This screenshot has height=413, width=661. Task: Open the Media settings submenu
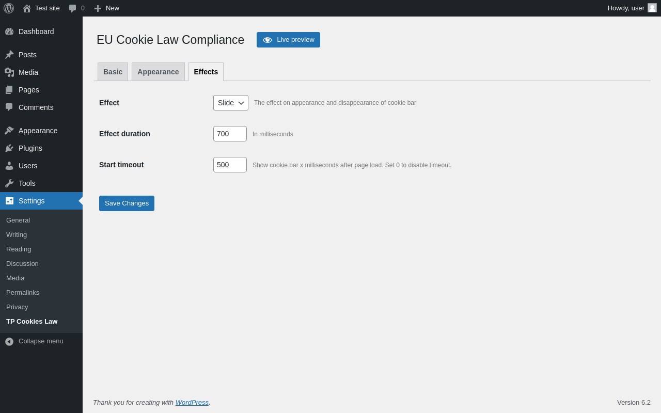[41, 278]
